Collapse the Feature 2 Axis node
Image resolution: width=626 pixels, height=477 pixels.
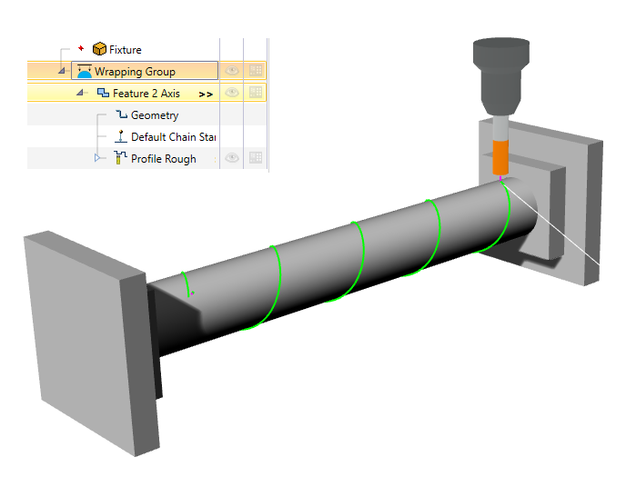click(81, 94)
